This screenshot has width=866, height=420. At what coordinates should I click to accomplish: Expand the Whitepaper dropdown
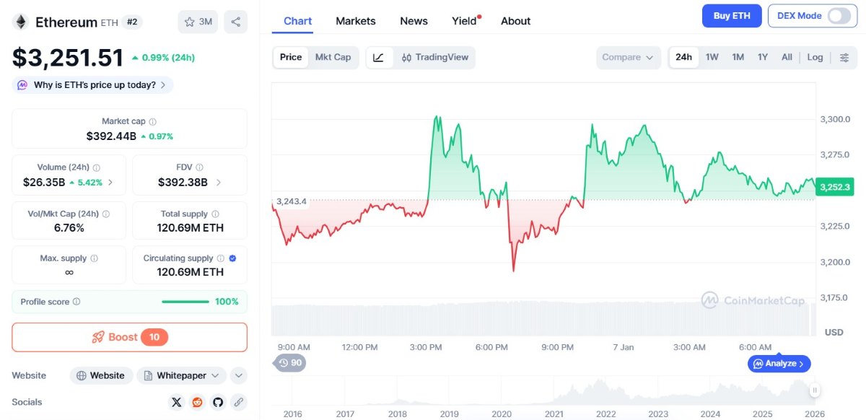(181, 375)
